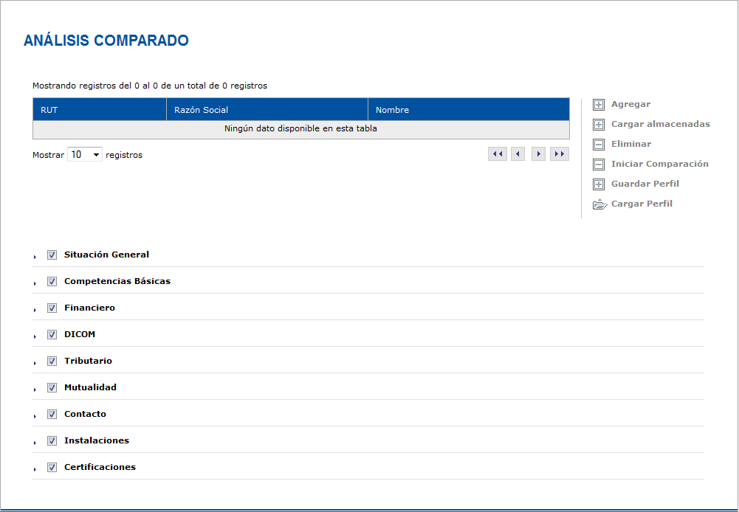This screenshot has width=739, height=512.
Task: Expand the DICOM section arrow
Action: click(35, 336)
